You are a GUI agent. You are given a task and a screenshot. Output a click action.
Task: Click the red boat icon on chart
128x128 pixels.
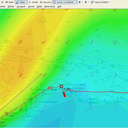65,95
